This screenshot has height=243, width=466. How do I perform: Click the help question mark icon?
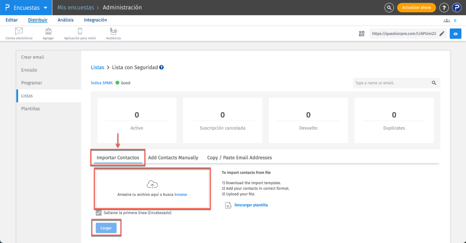444,7
